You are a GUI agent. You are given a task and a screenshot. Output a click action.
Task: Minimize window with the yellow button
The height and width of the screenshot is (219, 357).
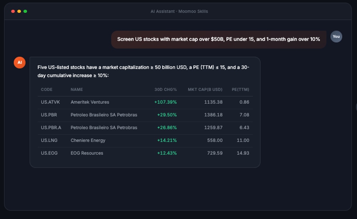click(19, 11)
